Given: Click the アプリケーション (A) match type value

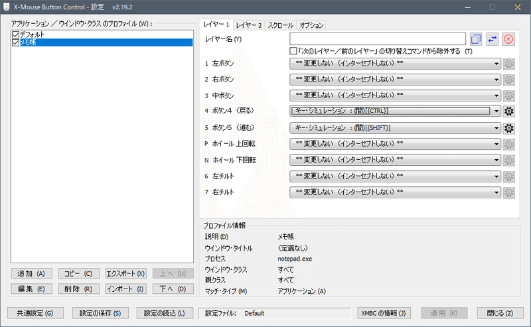Looking at the screenshot, I should [301, 291].
